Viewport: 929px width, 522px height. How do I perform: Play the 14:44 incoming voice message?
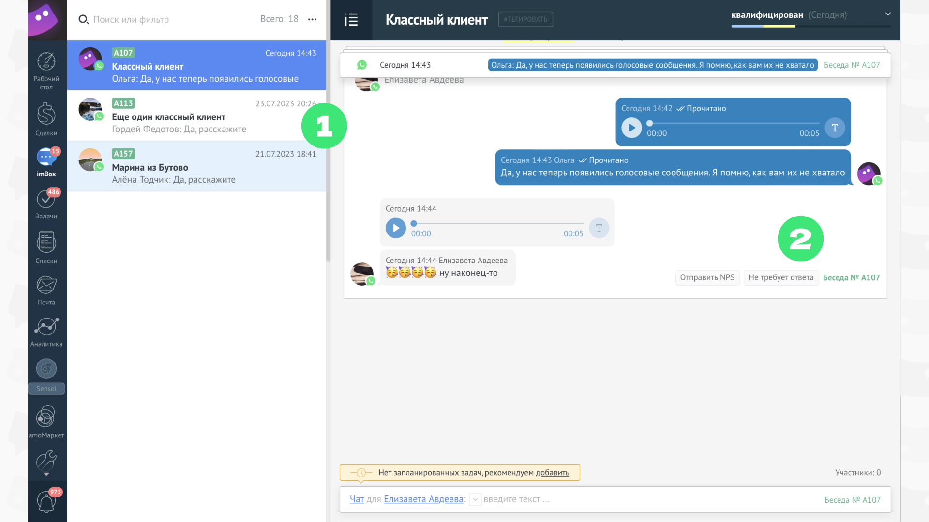tap(396, 228)
